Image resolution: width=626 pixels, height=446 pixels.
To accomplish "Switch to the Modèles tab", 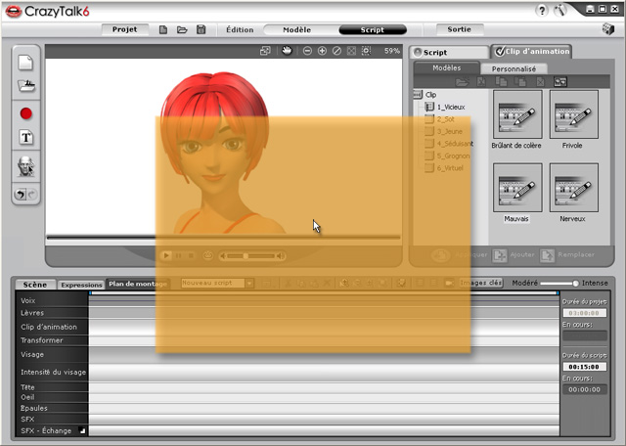I will pos(446,67).
